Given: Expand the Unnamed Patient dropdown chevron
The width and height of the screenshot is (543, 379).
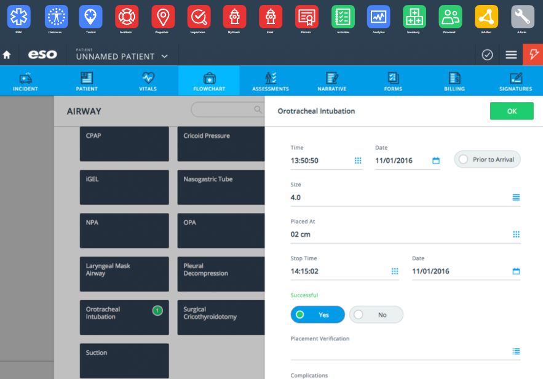Looking at the screenshot, I should coord(164,56).
